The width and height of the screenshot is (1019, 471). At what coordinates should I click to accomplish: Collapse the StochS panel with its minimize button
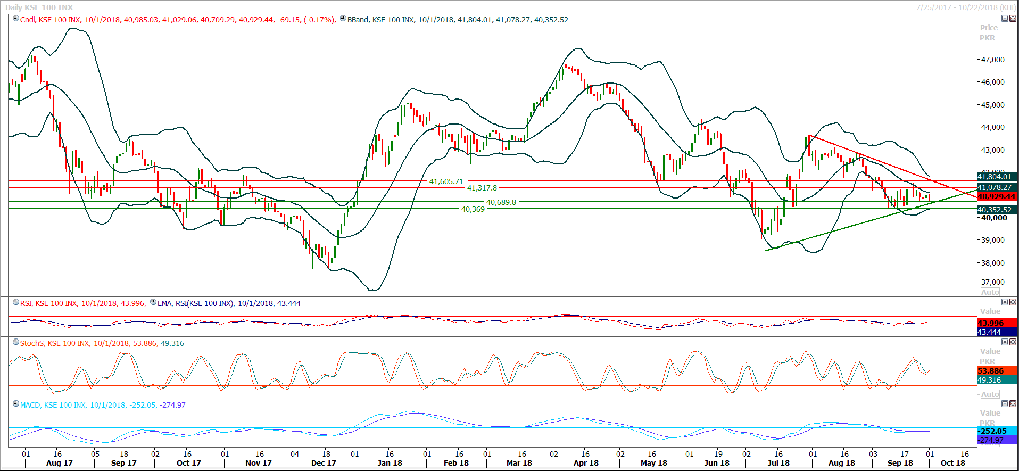[x=1005, y=342]
